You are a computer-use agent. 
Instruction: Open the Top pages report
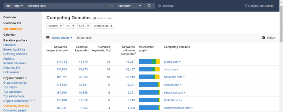coord(10,87)
